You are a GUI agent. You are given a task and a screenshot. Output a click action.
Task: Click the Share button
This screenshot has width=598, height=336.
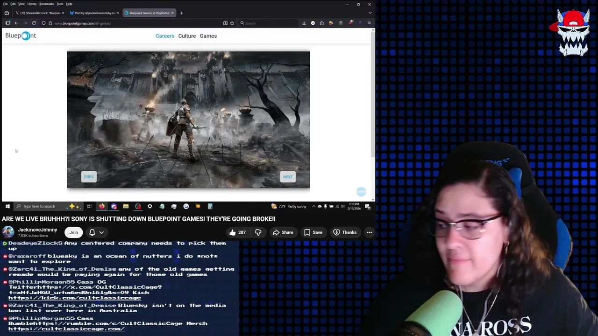tap(283, 232)
